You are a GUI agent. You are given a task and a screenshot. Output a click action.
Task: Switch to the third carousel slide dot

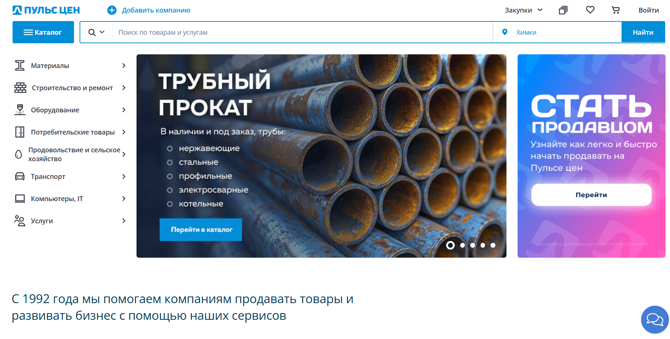[x=472, y=245]
